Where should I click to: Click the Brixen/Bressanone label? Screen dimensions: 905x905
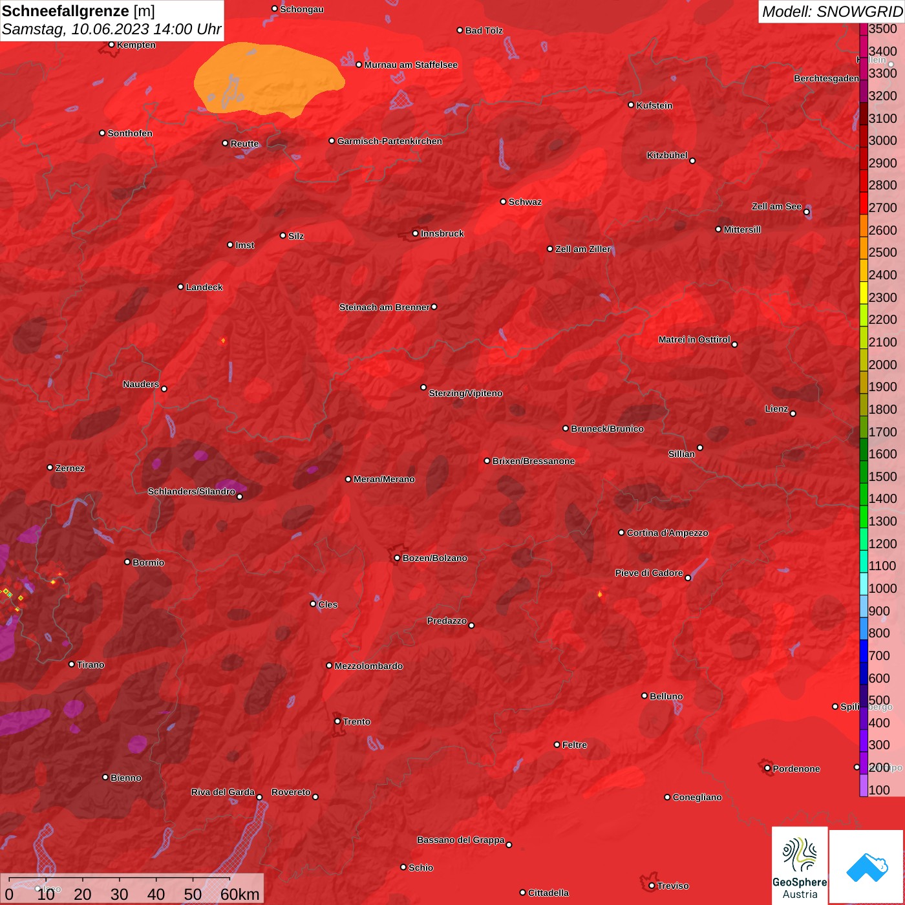(x=533, y=461)
